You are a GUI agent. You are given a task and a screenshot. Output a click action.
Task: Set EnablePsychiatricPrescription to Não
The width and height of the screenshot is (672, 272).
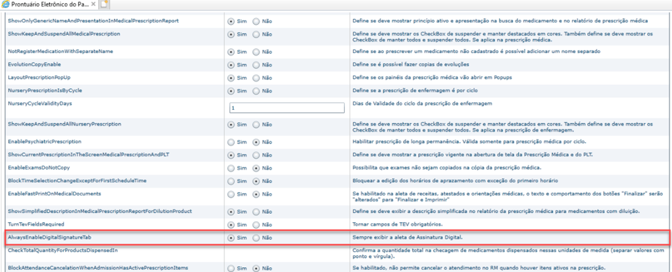click(256, 142)
